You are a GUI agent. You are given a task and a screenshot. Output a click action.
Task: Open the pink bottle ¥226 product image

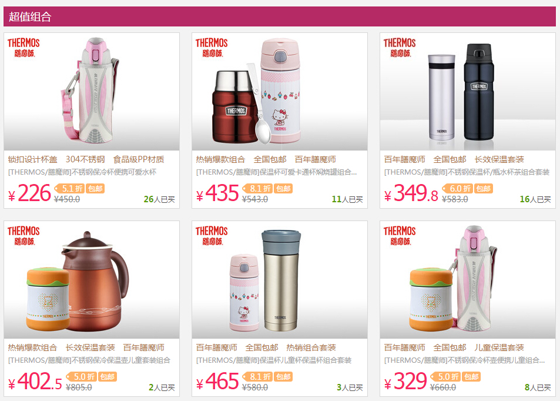(92, 92)
